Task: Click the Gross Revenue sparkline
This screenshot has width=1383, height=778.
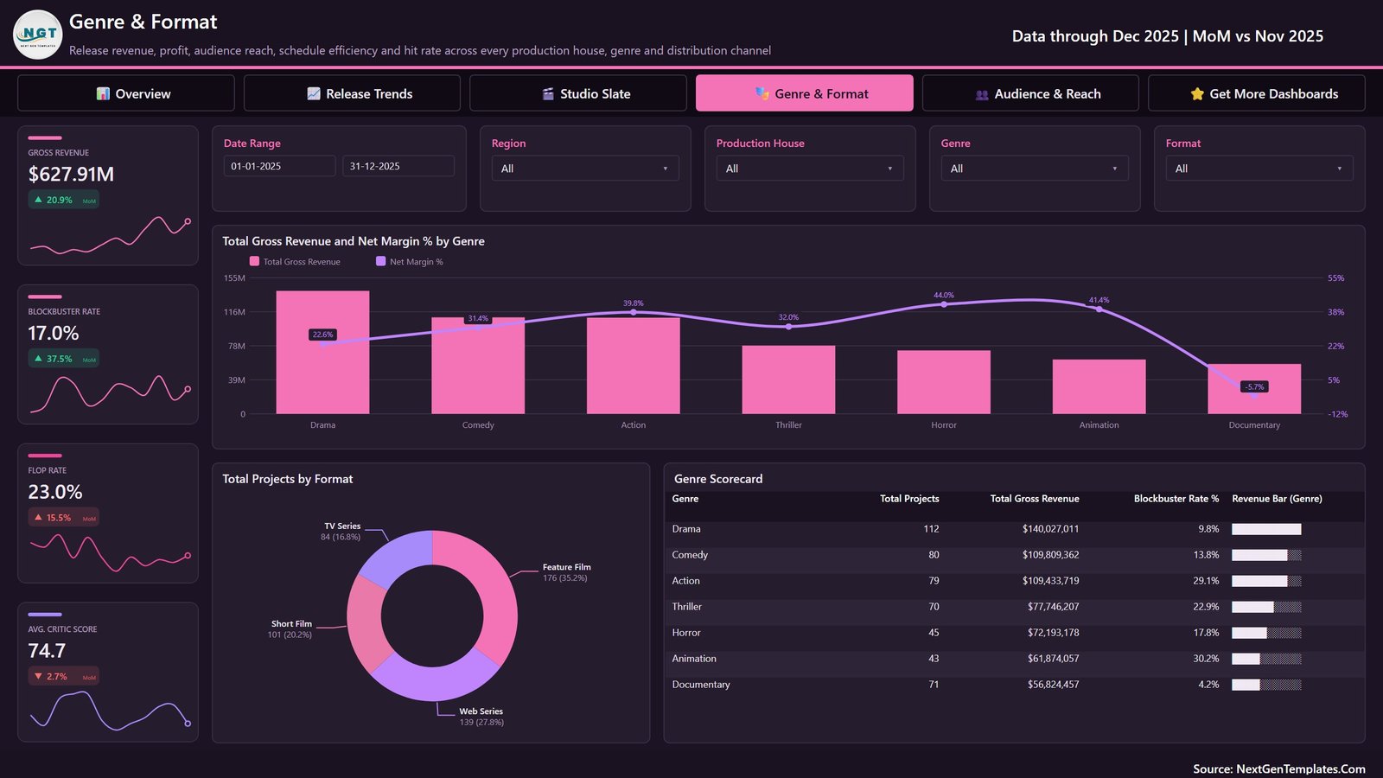Action: pyautogui.click(x=110, y=235)
